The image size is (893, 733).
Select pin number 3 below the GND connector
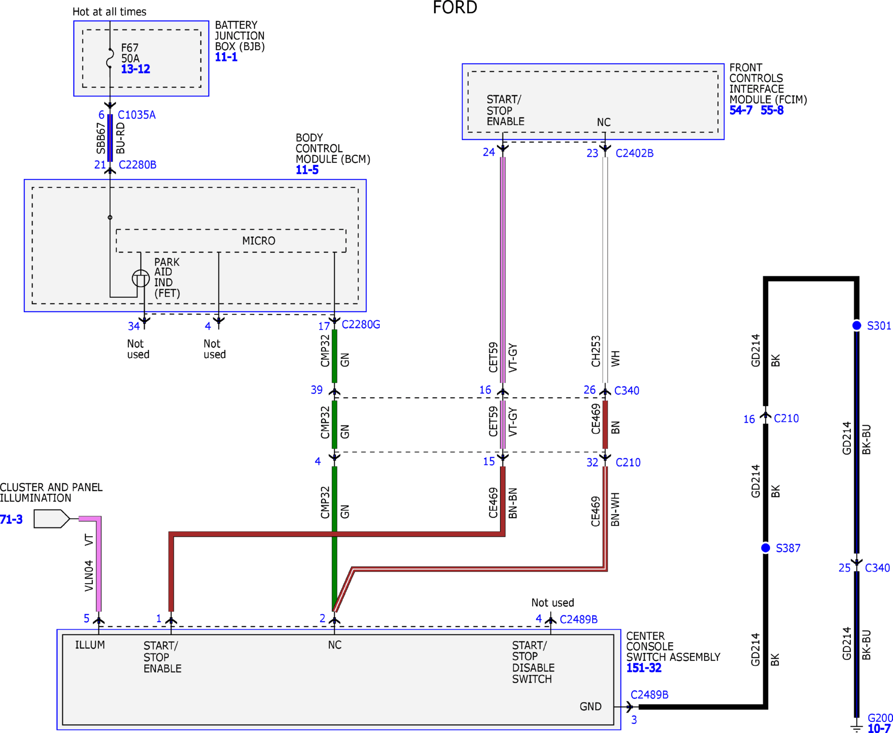click(x=634, y=720)
